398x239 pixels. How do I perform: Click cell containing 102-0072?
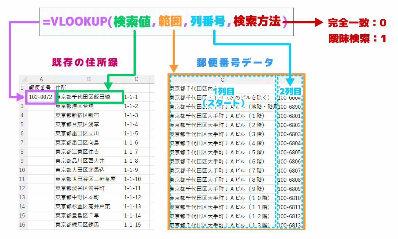[x=41, y=97]
